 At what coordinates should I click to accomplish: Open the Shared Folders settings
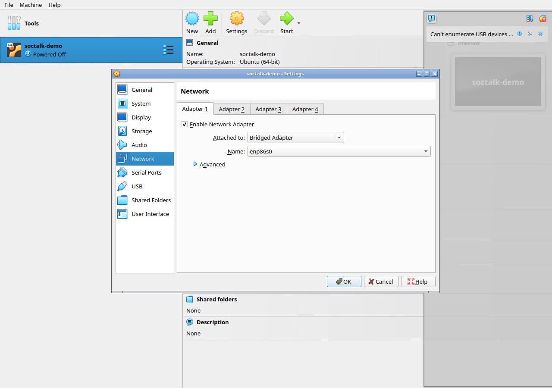coord(145,200)
